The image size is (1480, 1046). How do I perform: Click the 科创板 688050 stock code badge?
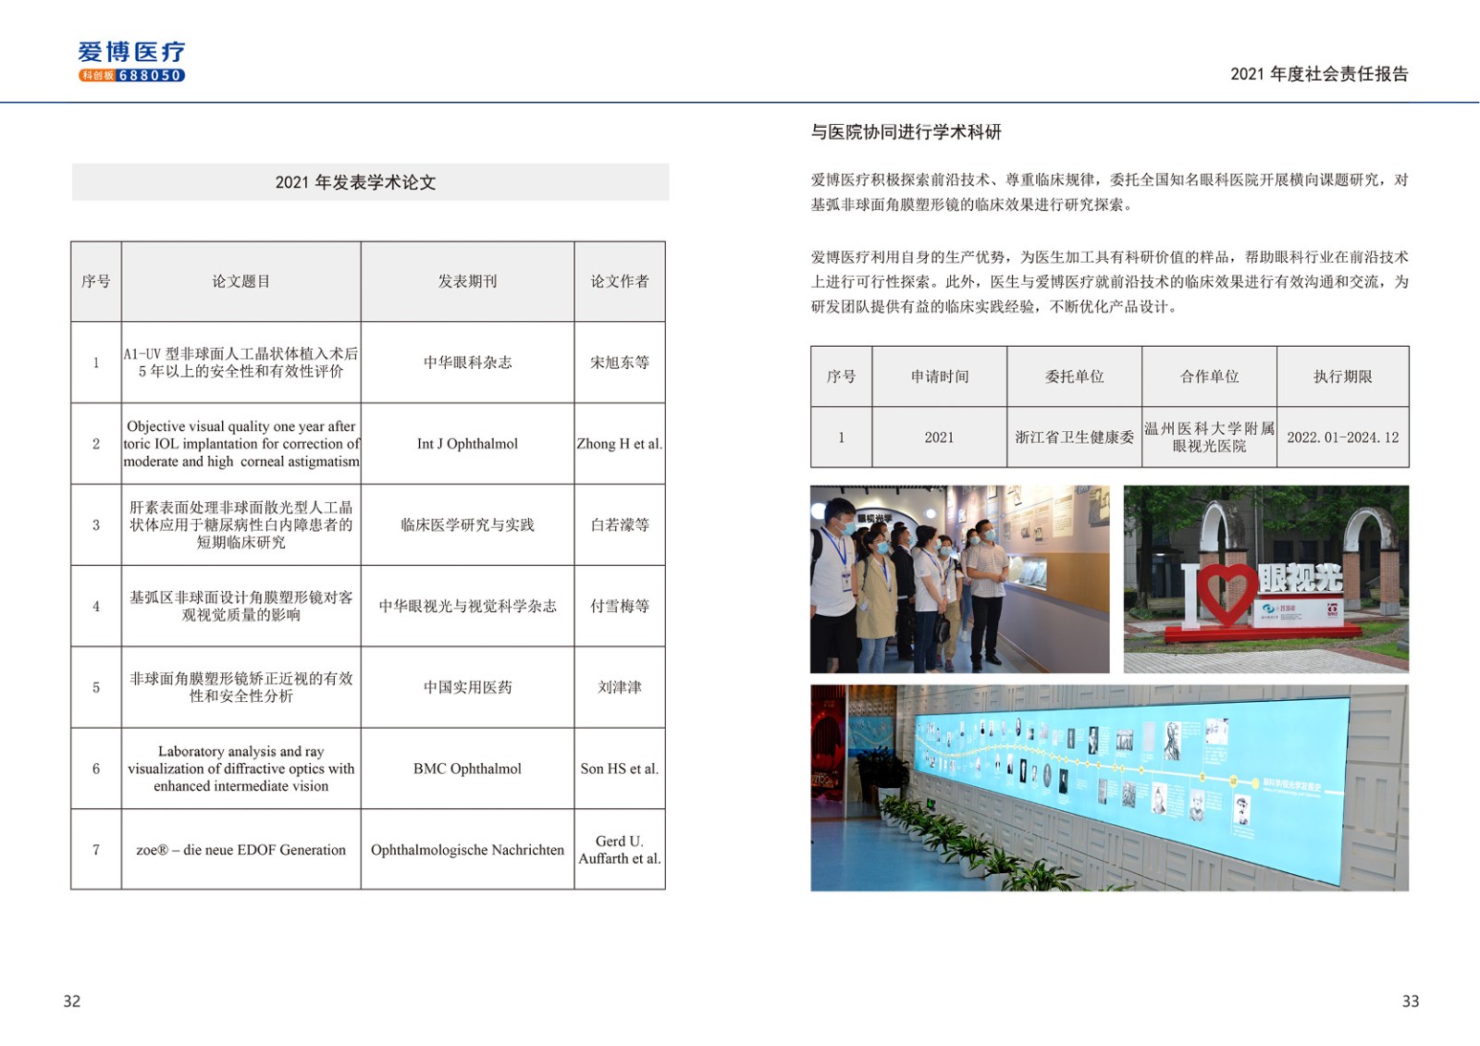(131, 76)
